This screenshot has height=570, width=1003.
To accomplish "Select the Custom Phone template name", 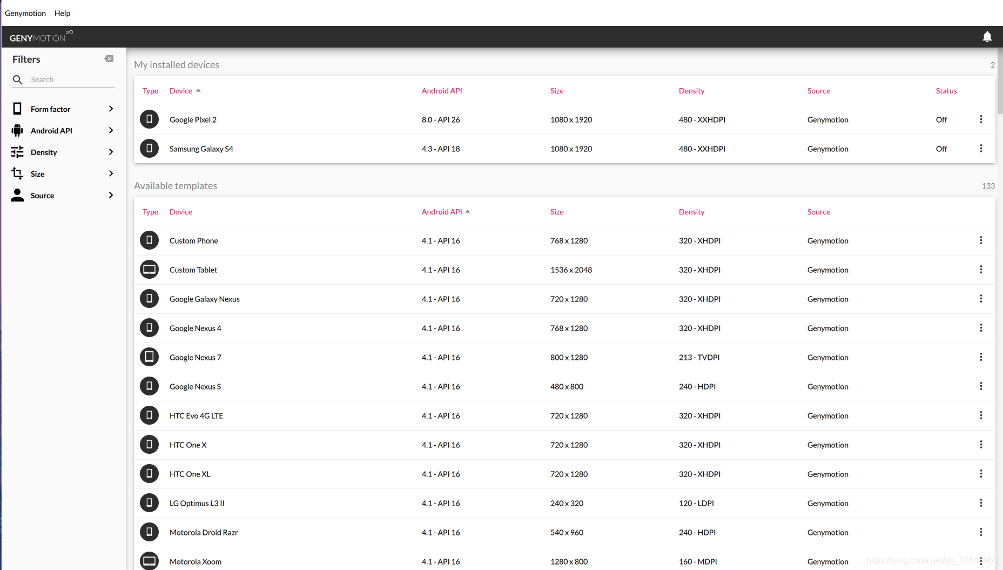I will pyautogui.click(x=194, y=240).
